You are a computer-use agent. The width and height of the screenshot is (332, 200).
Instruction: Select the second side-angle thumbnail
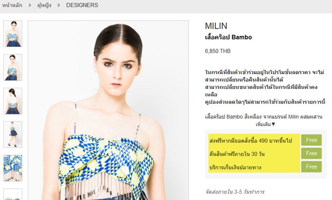[x=13, y=67]
